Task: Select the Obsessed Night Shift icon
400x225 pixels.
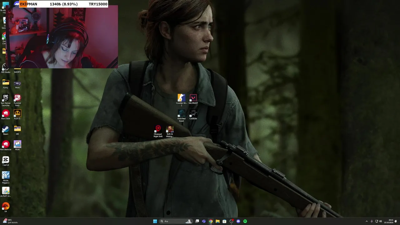Action: (158, 131)
